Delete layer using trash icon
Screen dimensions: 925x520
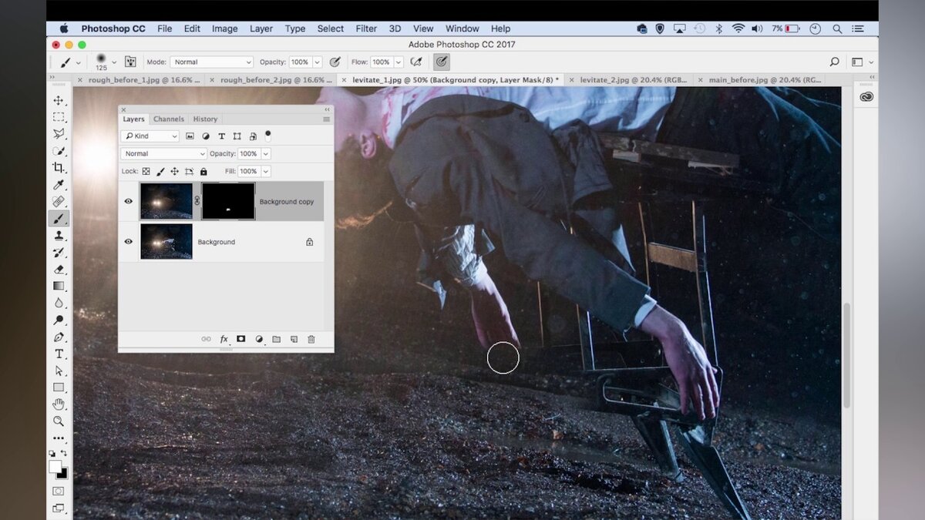point(311,339)
